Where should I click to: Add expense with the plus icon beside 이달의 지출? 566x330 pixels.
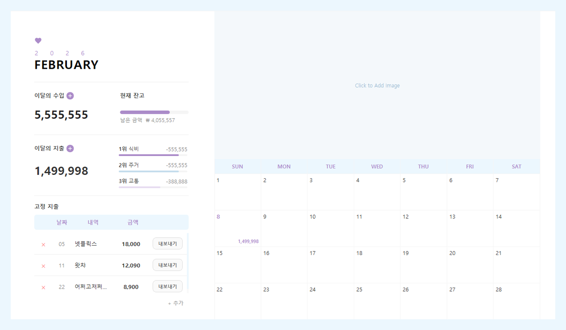coord(70,148)
